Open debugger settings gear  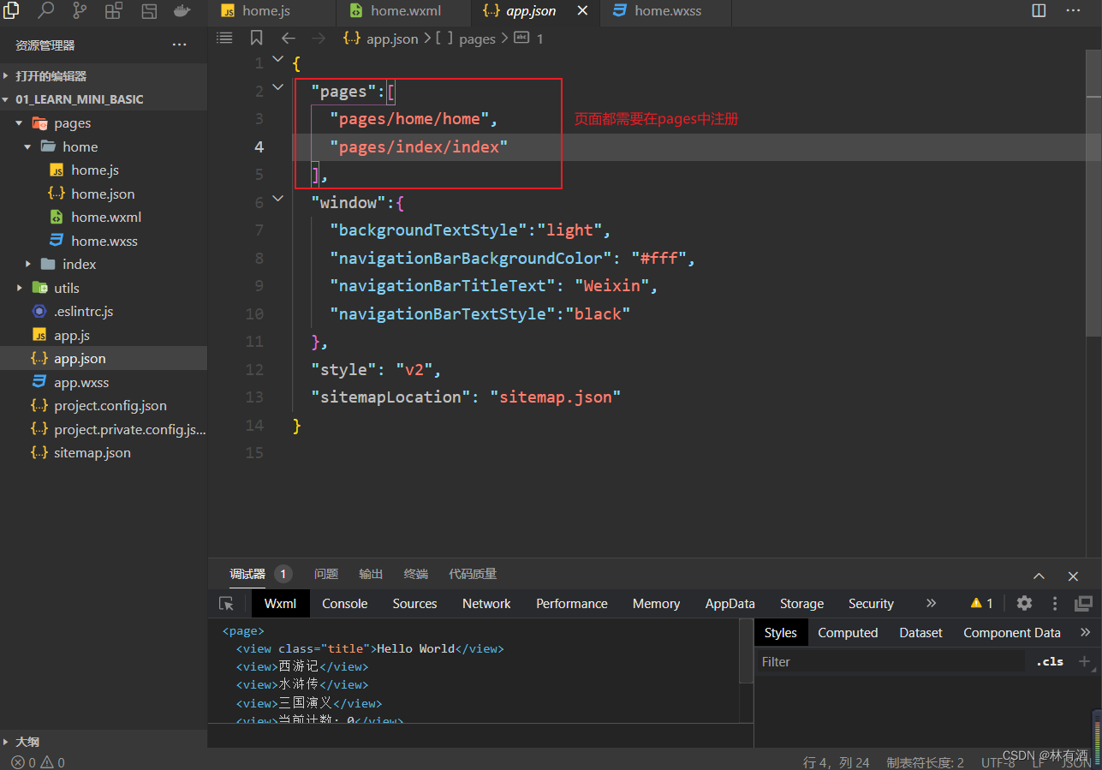[1024, 603]
